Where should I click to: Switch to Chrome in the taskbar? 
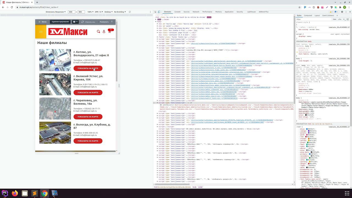click(45, 193)
